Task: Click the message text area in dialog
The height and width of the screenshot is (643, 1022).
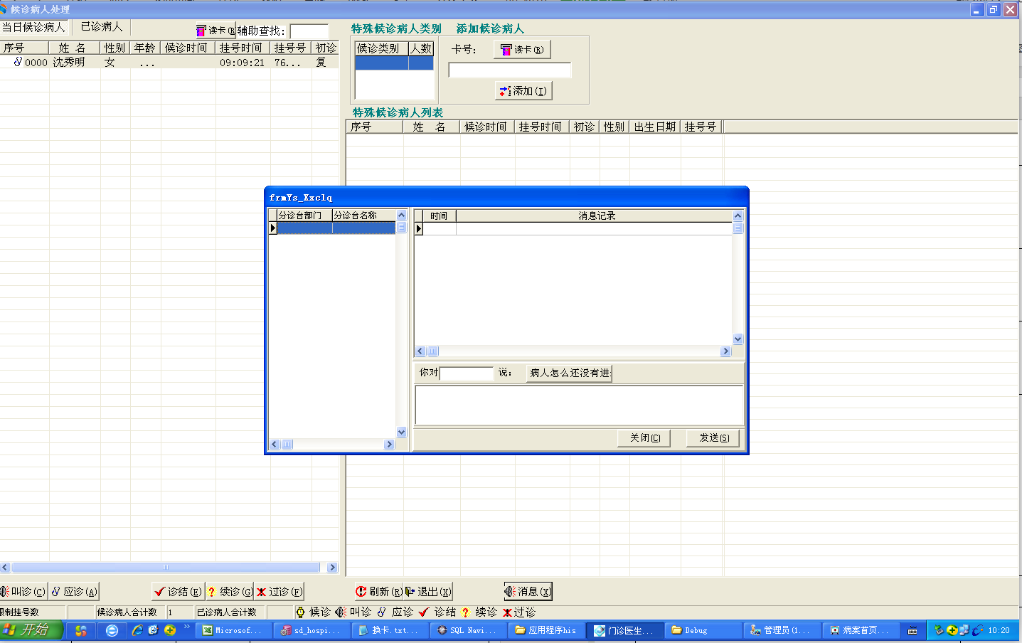Action: coord(579,405)
